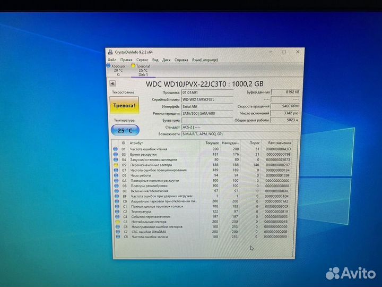Open the Файл menu
This screenshot has width=382, height=287.
click(111, 60)
